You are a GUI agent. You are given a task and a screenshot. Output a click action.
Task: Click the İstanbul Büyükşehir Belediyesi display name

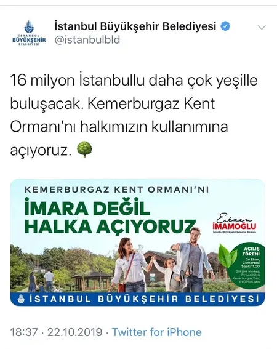pyautogui.click(x=135, y=26)
